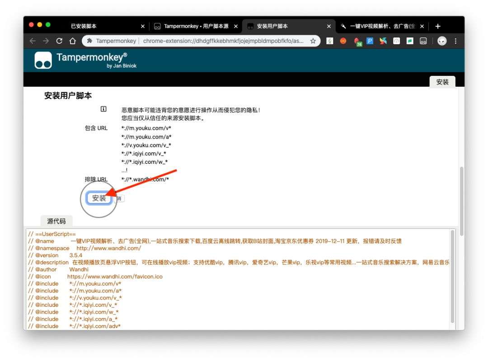Click the Tampermonkey logo in the header
Viewport: 488px width, 361px height.
[43, 60]
